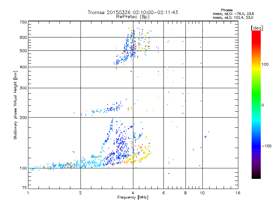Image resolution: width=280 pixels, height=210 pixels.
Task: Click the 500 km y-axis label
Action: 23,51
